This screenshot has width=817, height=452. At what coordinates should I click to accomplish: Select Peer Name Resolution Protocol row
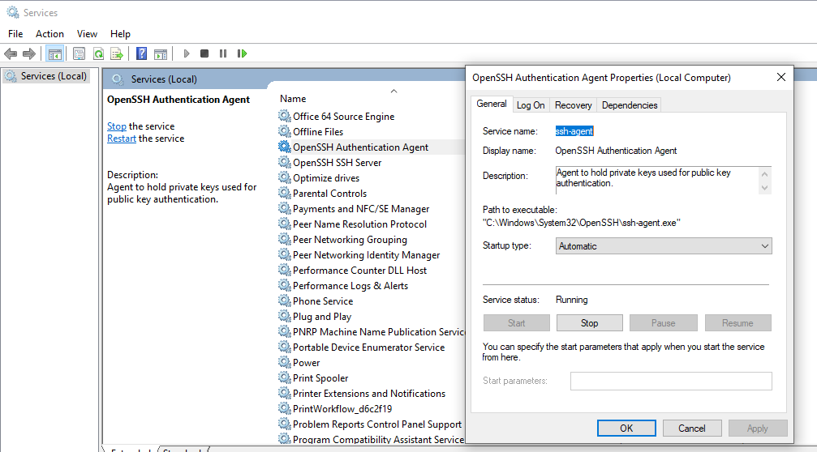point(371,224)
